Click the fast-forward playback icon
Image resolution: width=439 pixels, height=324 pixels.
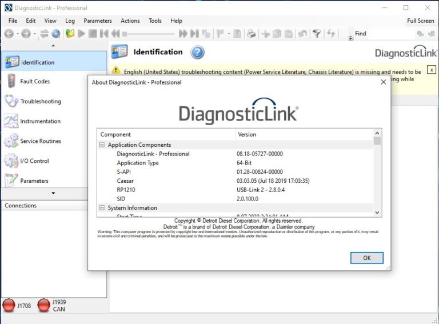click(183, 34)
